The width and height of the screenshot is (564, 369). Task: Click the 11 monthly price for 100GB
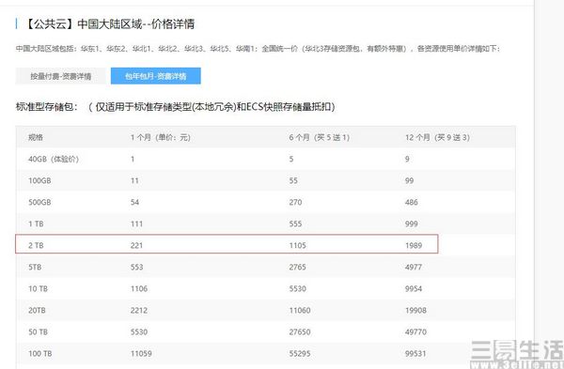click(134, 180)
